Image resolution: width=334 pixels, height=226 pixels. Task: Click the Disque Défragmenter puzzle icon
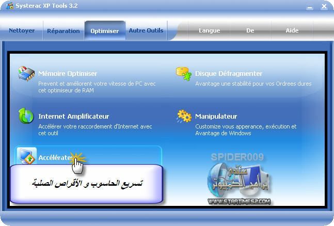pos(183,73)
